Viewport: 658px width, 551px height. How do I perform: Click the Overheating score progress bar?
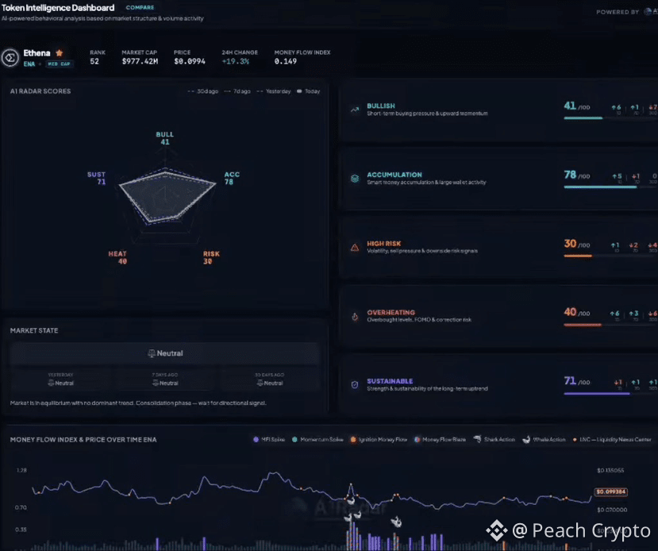coord(610,325)
